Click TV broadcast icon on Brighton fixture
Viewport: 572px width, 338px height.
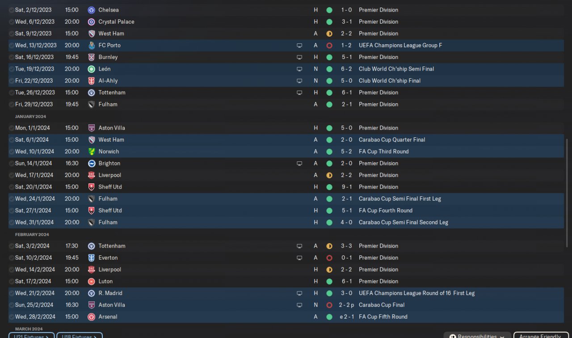(x=299, y=164)
